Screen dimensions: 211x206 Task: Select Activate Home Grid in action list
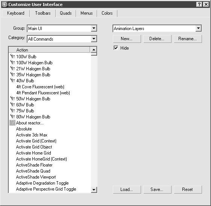[33, 153]
